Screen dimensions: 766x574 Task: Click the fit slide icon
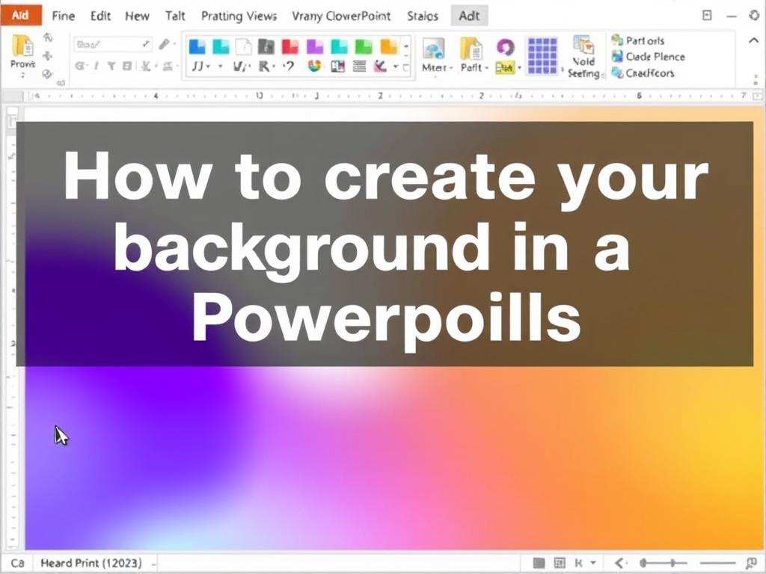[x=751, y=564]
